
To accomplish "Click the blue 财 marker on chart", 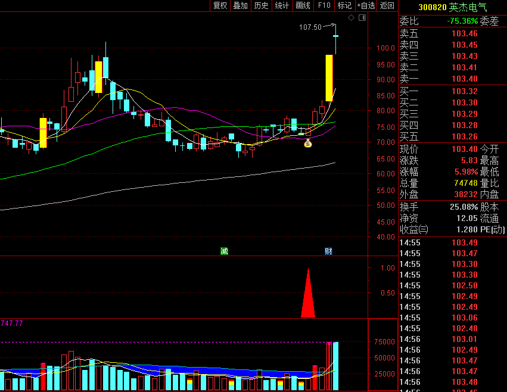I will click(x=328, y=251).
